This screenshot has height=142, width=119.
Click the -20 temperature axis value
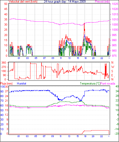(x=117, y=134)
